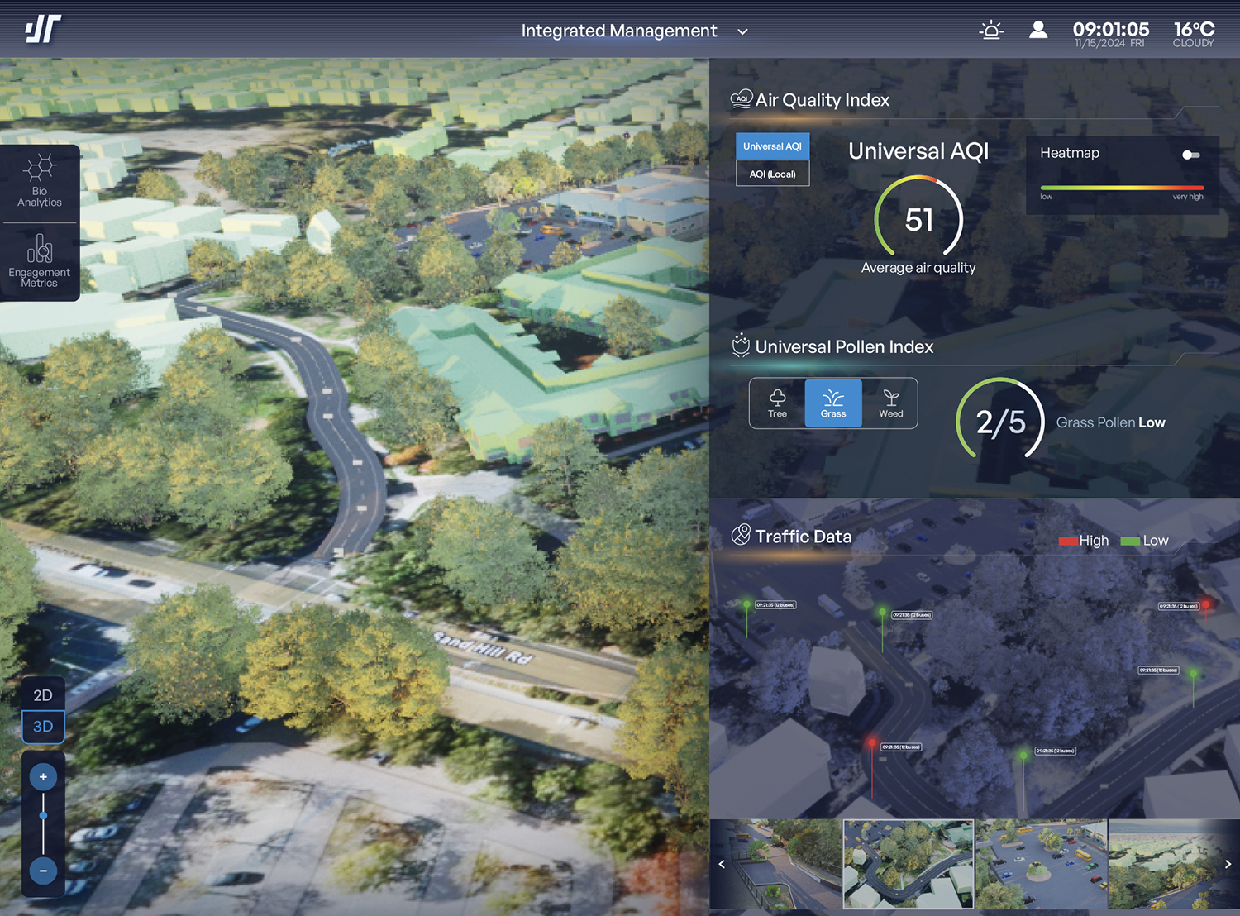Click the left carousel arrow below Traffic Data
The height and width of the screenshot is (916, 1240).
coord(721,864)
